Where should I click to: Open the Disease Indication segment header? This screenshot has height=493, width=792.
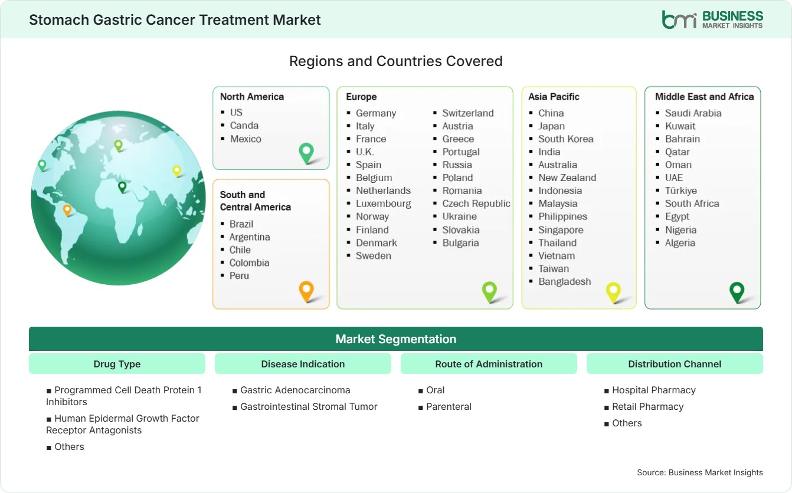click(x=303, y=364)
